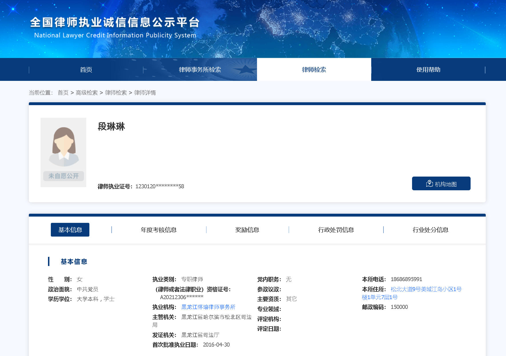Click the phone number 18686895991

pyautogui.click(x=406, y=279)
